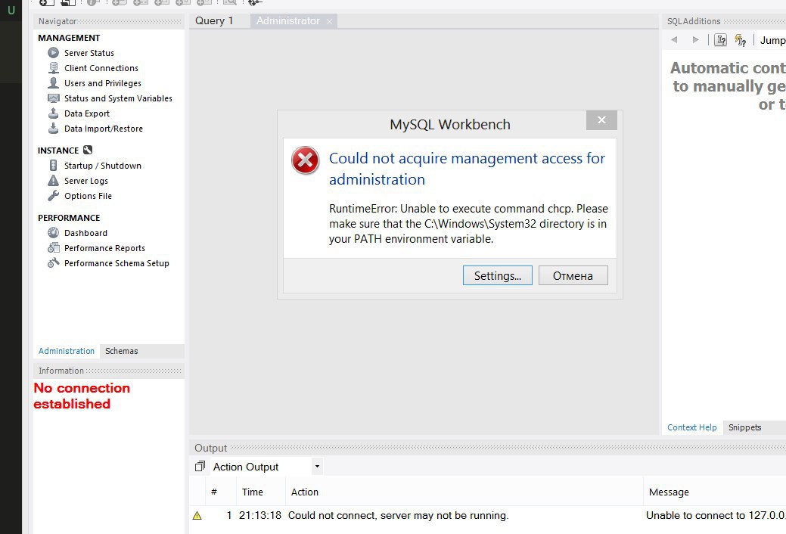Click the 'No connection established' text
This screenshot has width=786, height=534.
tap(82, 396)
